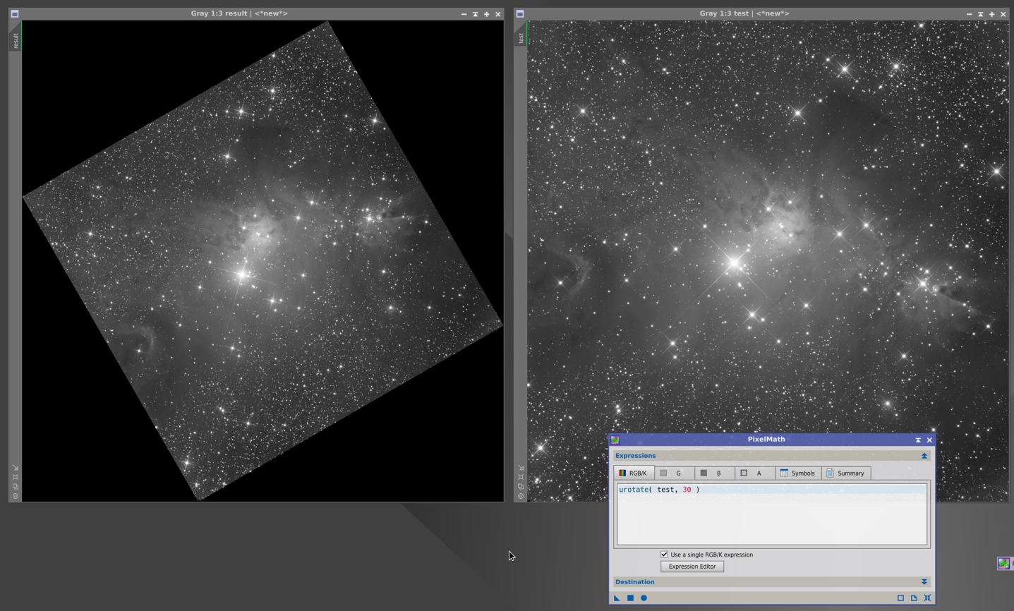Select the RGB/K expression tab
1014x611 pixels.
tap(634, 473)
